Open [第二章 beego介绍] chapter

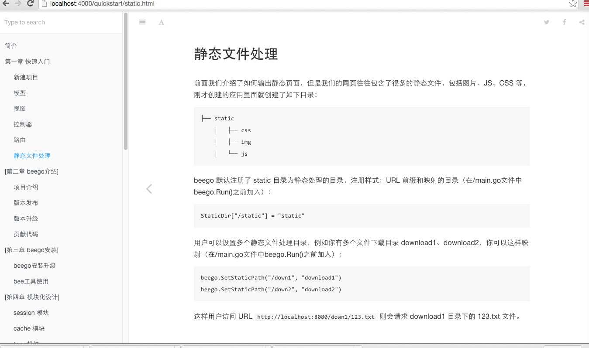coord(31,171)
